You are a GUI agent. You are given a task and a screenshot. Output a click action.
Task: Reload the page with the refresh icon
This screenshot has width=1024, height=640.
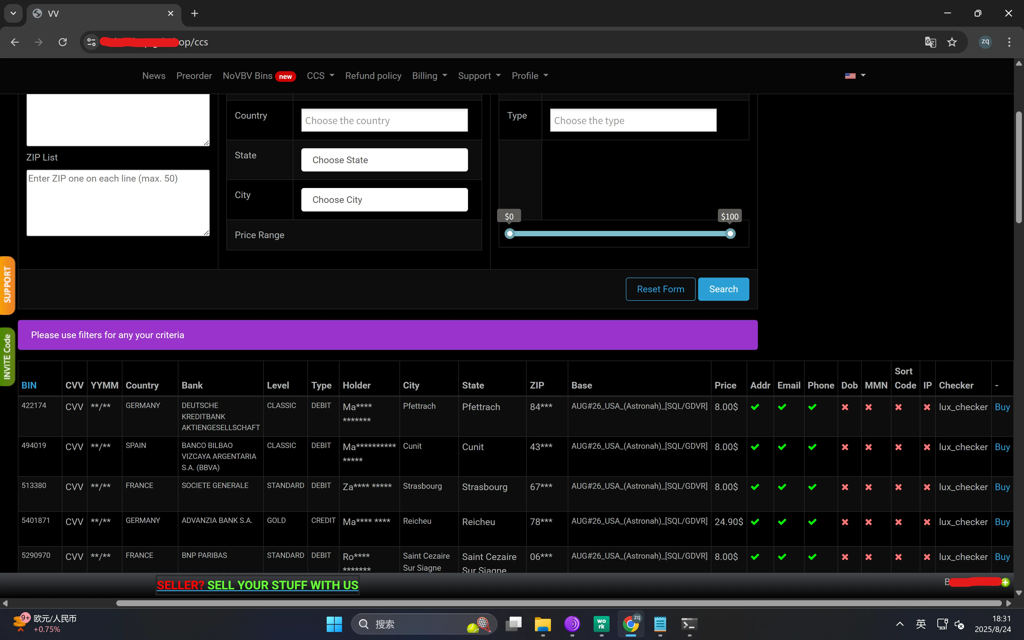[63, 42]
